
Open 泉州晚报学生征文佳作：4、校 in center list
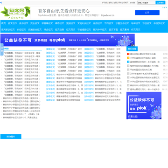click(70, 89)
